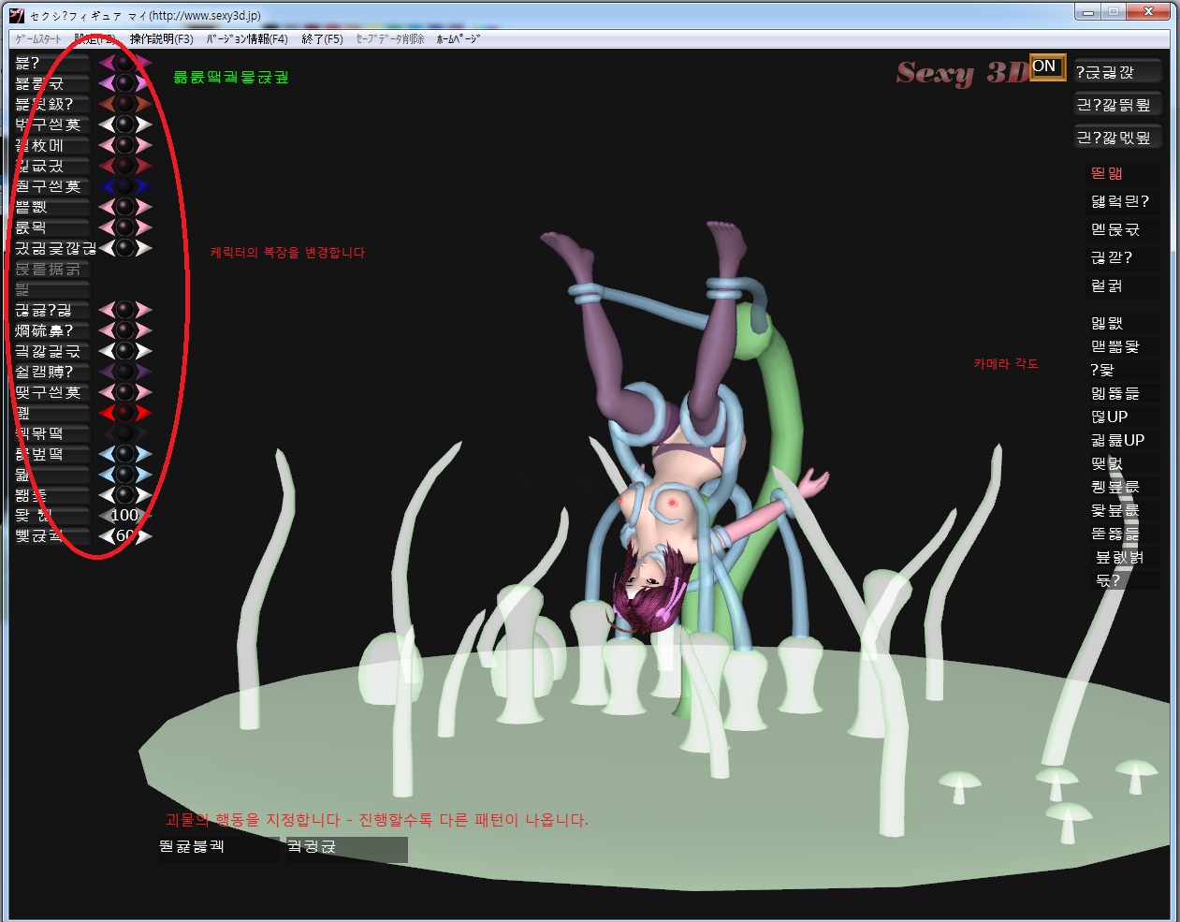Click the ホームページ menu item
This screenshot has width=1180, height=922.
pyautogui.click(x=458, y=39)
